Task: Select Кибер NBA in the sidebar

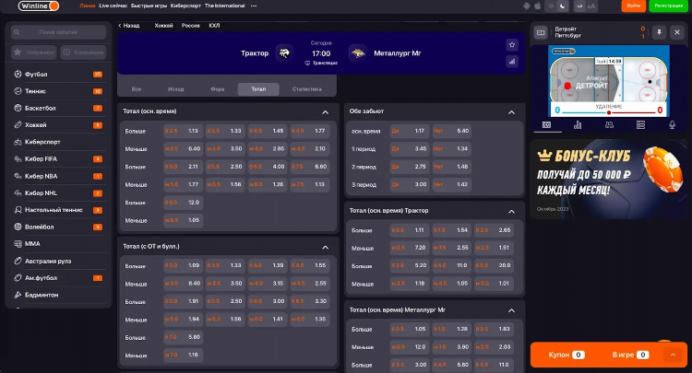Action: (58, 176)
